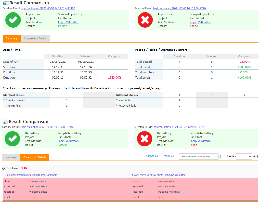The width and height of the screenshot is (260, 208).
Task: Click Total failed compare value +100.00%
Action: 244,67
